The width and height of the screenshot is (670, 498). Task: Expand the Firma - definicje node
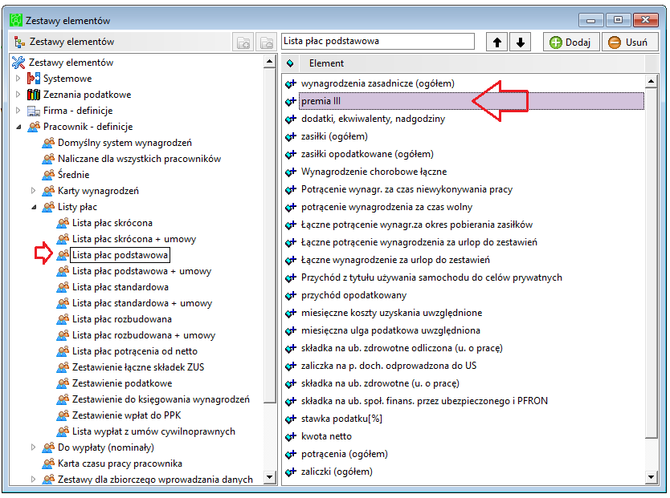(x=18, y=111)
